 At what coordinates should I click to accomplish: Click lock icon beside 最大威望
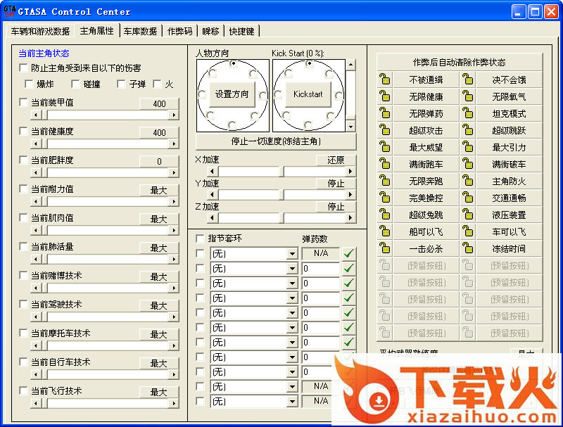pyautogui.click(x=385, y=147)
